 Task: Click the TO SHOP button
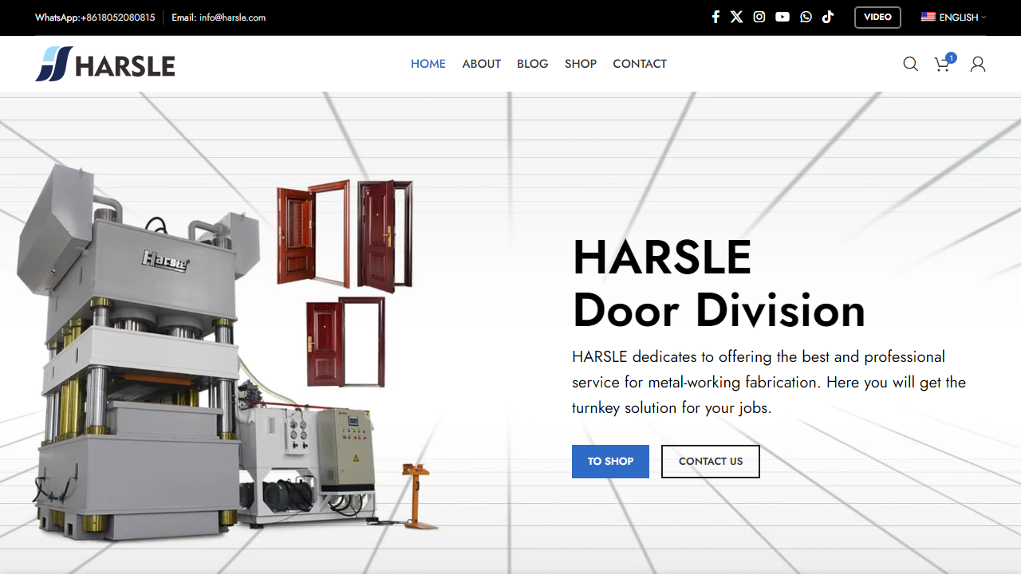click(610, 462)
